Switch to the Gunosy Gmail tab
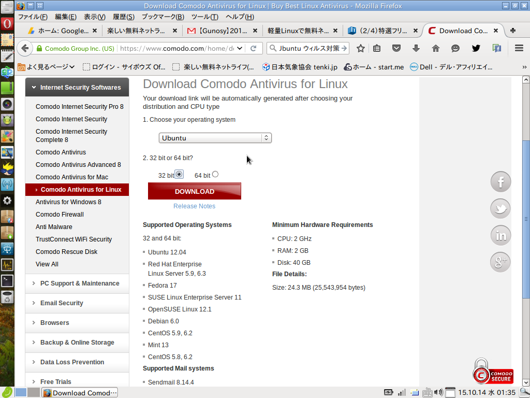 coord(223,31)
